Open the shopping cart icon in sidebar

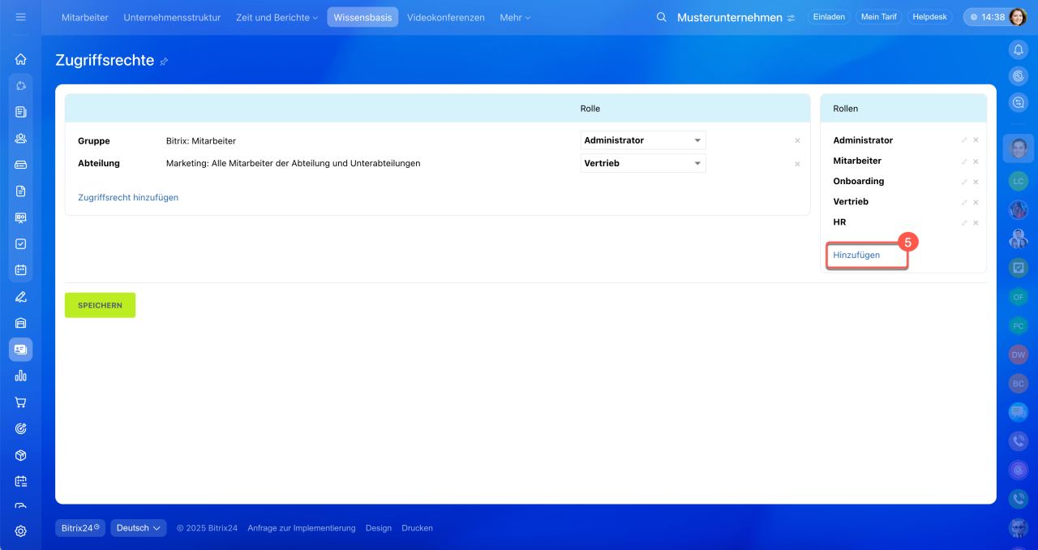(x=21, y=402)
